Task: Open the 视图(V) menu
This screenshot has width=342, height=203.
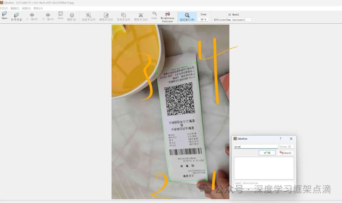Action: (x=26, y=8)
